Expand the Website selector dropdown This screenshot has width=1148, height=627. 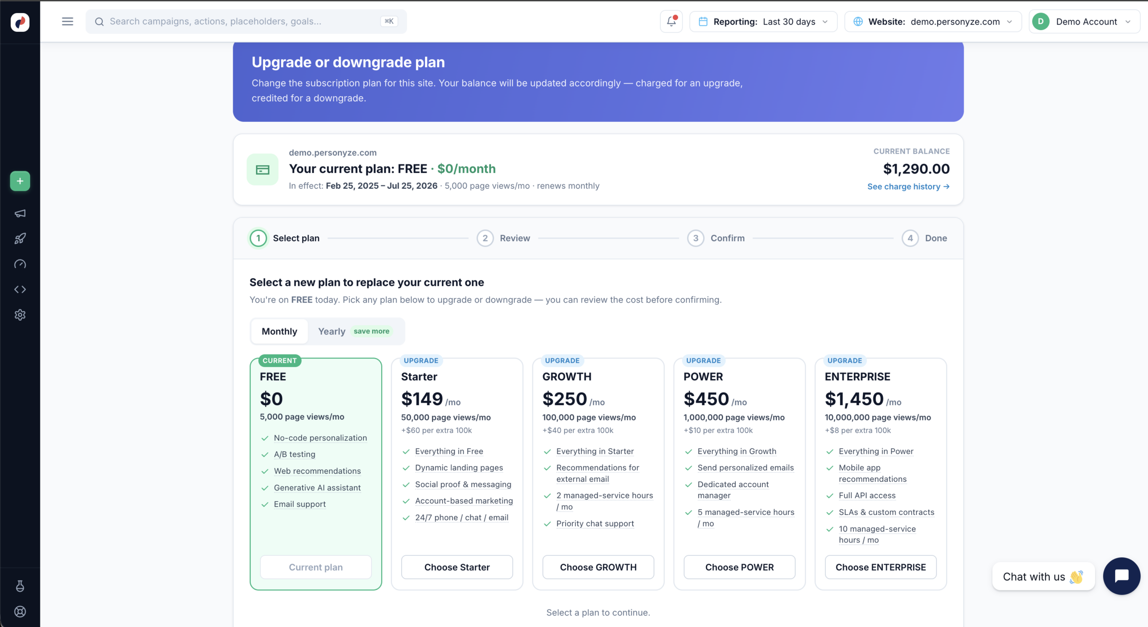[933, 22]
